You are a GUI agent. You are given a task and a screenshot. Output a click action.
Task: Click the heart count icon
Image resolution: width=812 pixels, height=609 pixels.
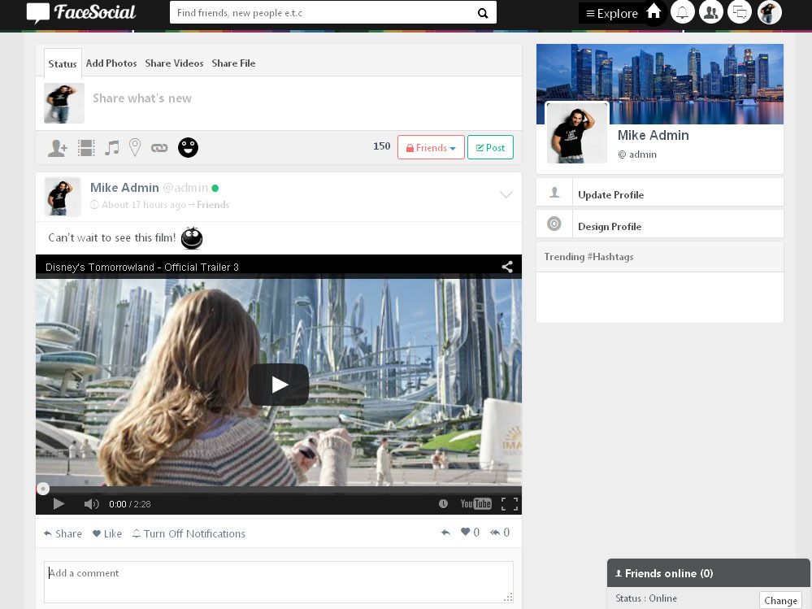pyautogui.click(x=465, y=532)
